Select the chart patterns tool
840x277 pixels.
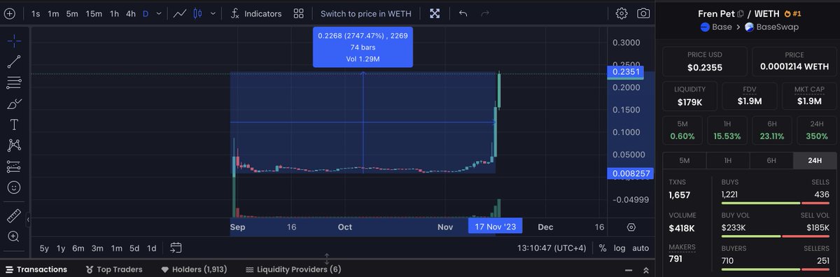tap(13, 145)
